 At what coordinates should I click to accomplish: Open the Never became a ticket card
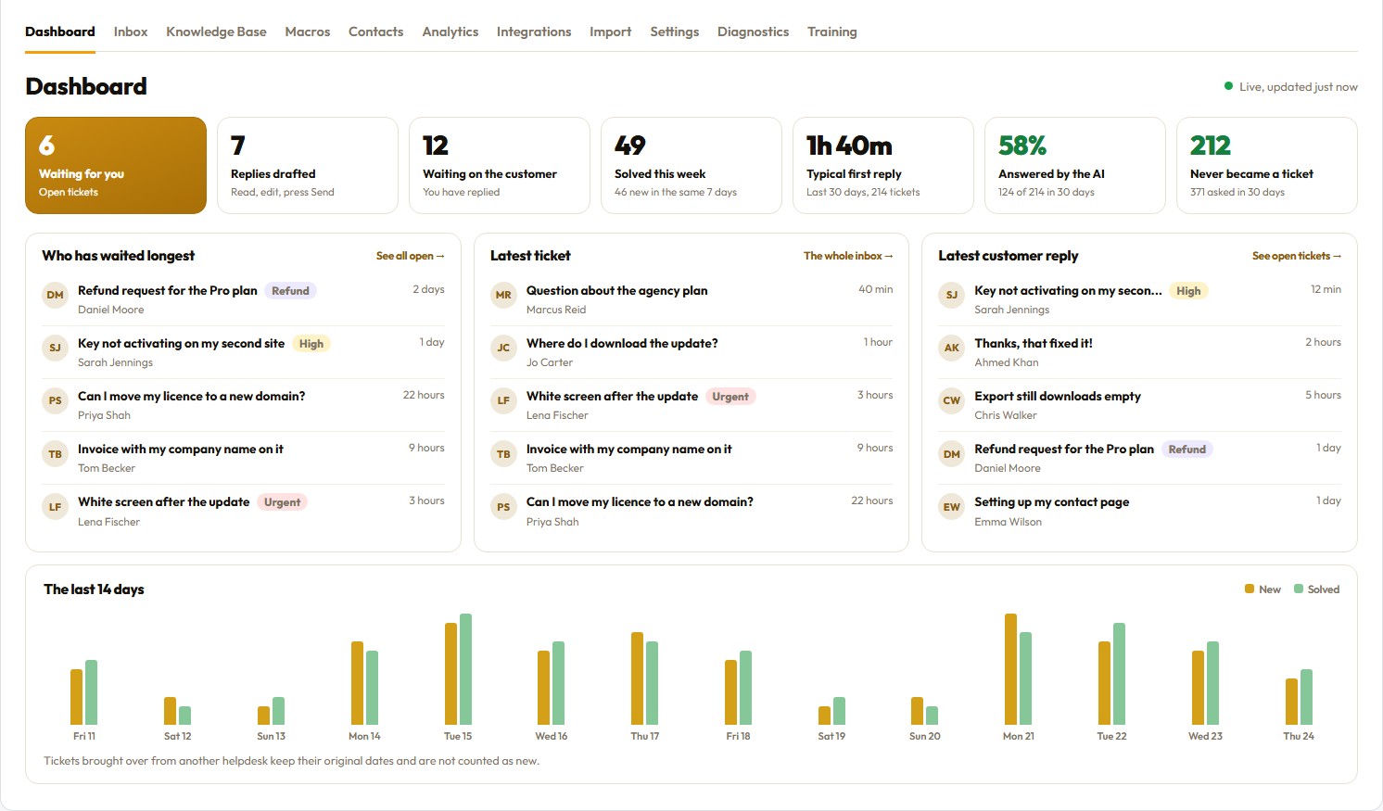pyautogui.click(x=1267, y=165)
